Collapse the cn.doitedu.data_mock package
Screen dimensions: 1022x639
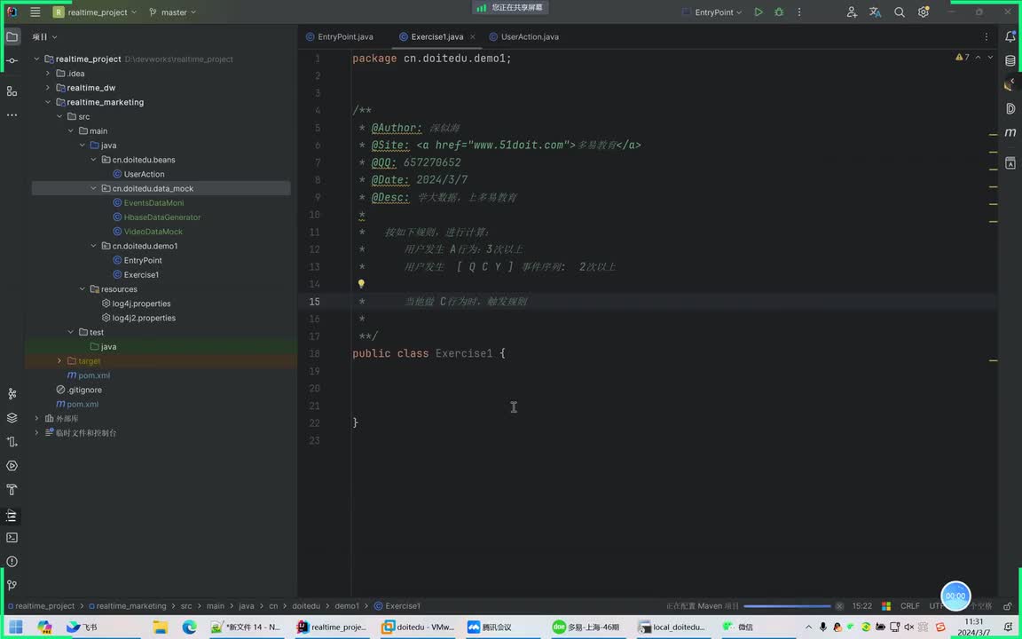93,188
